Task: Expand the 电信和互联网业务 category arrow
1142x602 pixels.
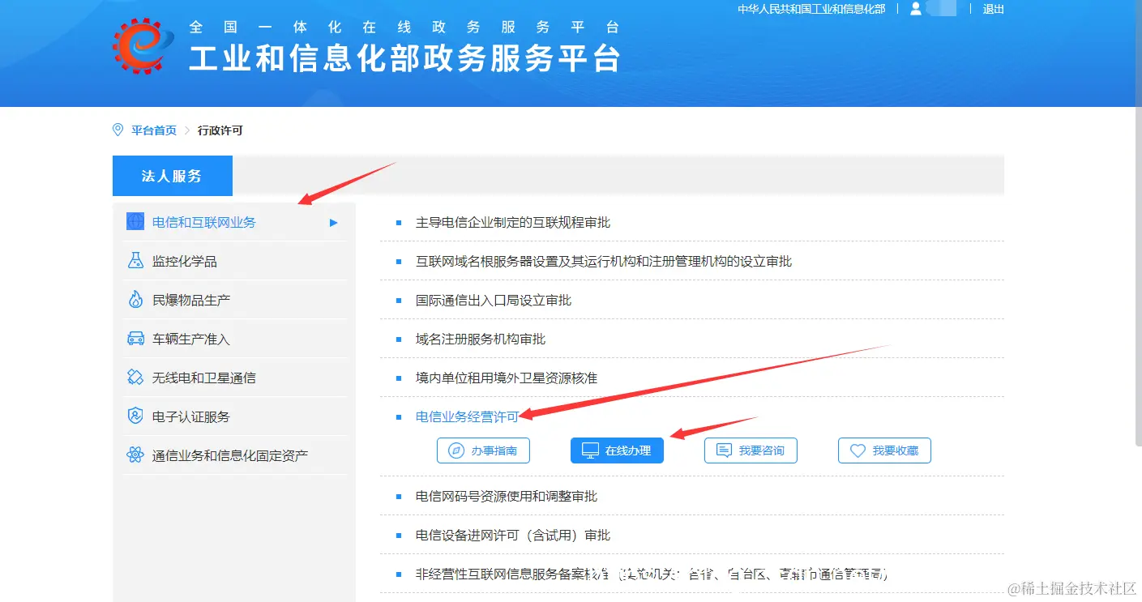Action: pyautogui.click(x=332, y=222)
